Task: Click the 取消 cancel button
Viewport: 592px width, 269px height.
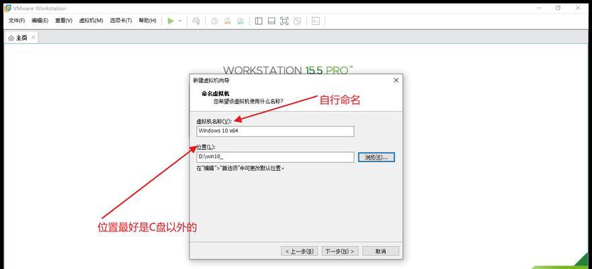Action: pos(380,252)
